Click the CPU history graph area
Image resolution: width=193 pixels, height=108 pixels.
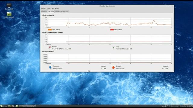tap(110, 22)
